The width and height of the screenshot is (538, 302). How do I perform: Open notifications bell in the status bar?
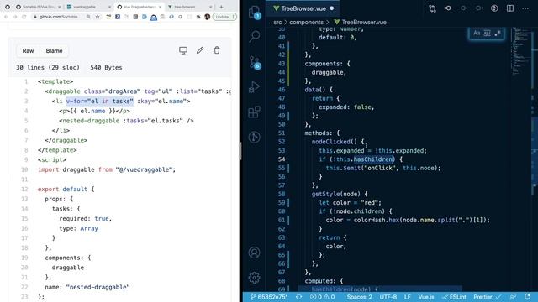coord(528,297)
